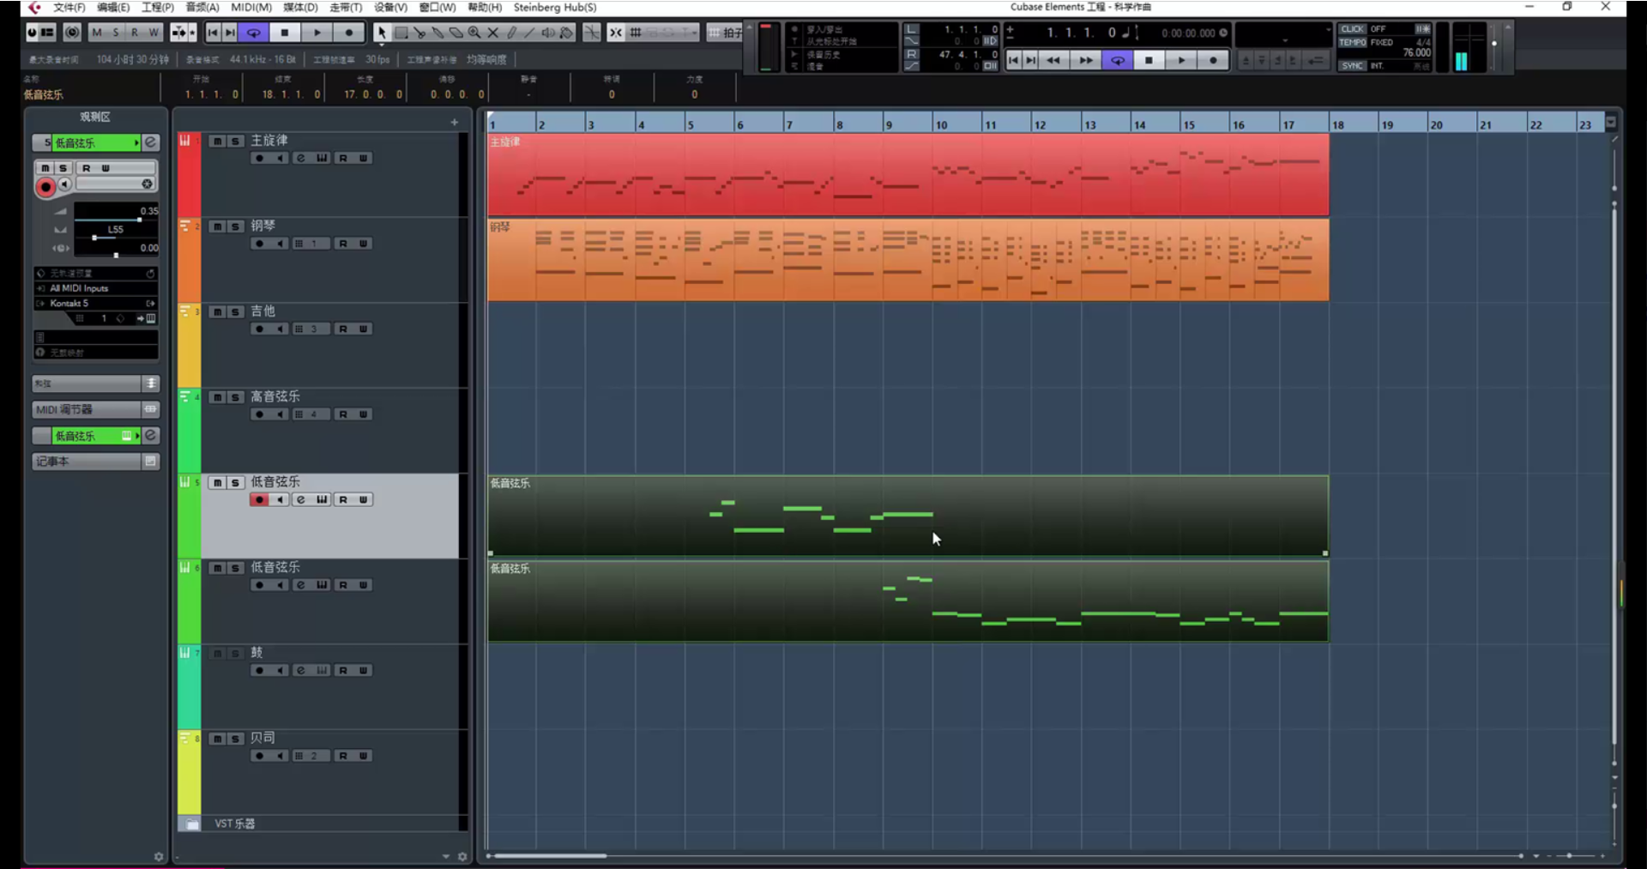Toggle SYNC button in transport
Image resolution: width=1647 pixels, height=869 pixels.
pos(1352,65)
